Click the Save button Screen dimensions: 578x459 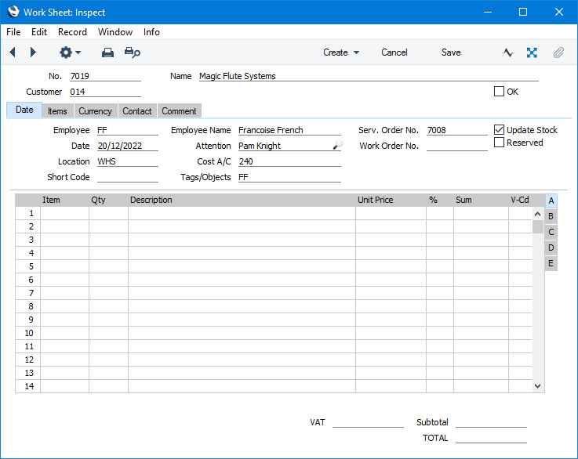[x=451, y=52]
